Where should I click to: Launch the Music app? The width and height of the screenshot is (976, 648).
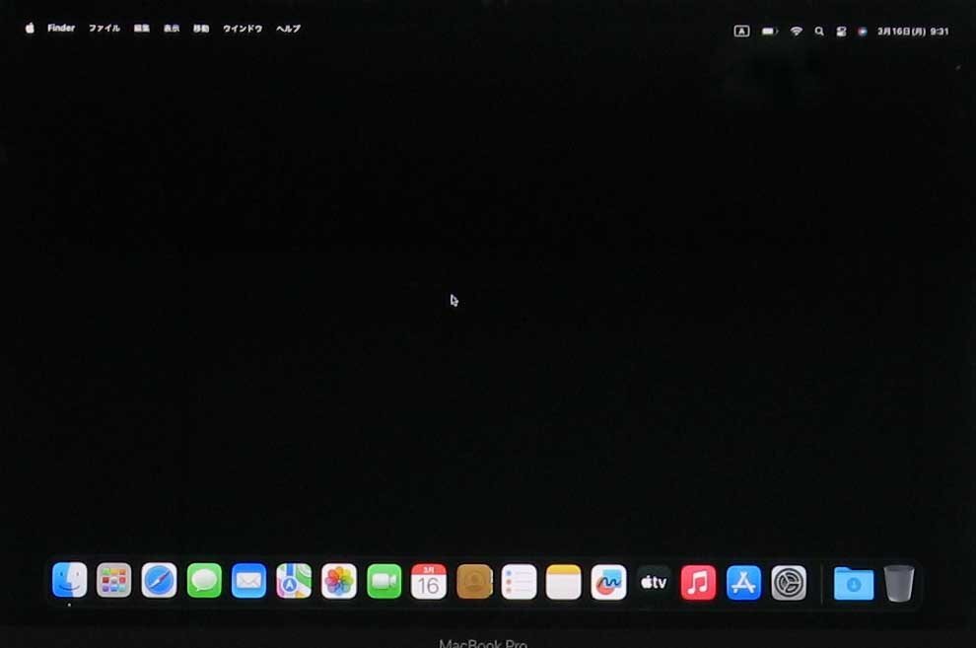point(698,583)
